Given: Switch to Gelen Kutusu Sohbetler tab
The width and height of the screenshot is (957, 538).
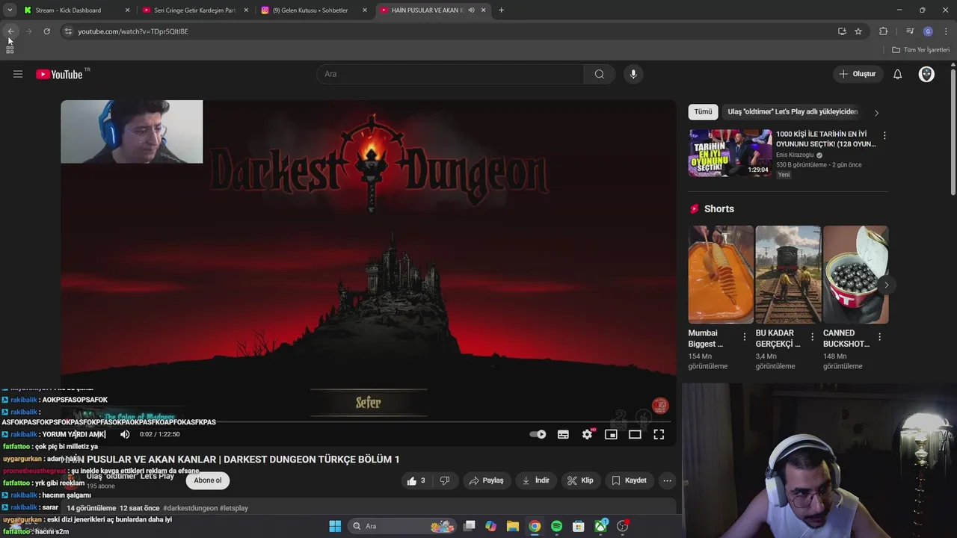Looking at the screenshot, I should click(x=315, y=10).
